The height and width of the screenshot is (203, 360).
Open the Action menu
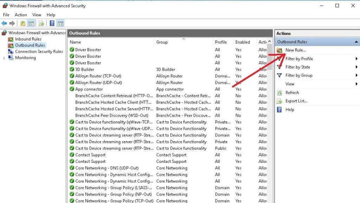tap(21, 15)
